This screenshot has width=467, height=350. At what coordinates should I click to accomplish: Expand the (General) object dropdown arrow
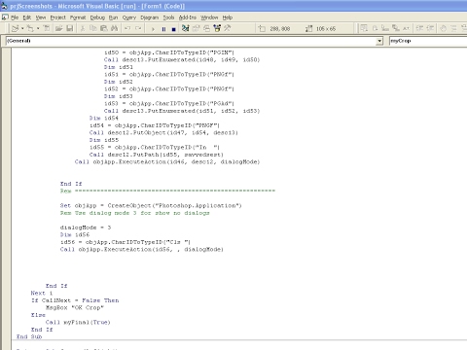click(x=379, y=41)
